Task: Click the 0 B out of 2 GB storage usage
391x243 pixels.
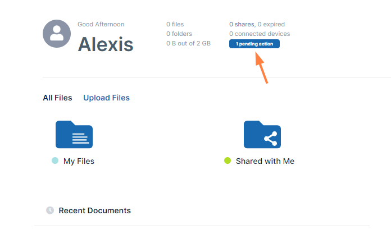Action: (188, 43)
